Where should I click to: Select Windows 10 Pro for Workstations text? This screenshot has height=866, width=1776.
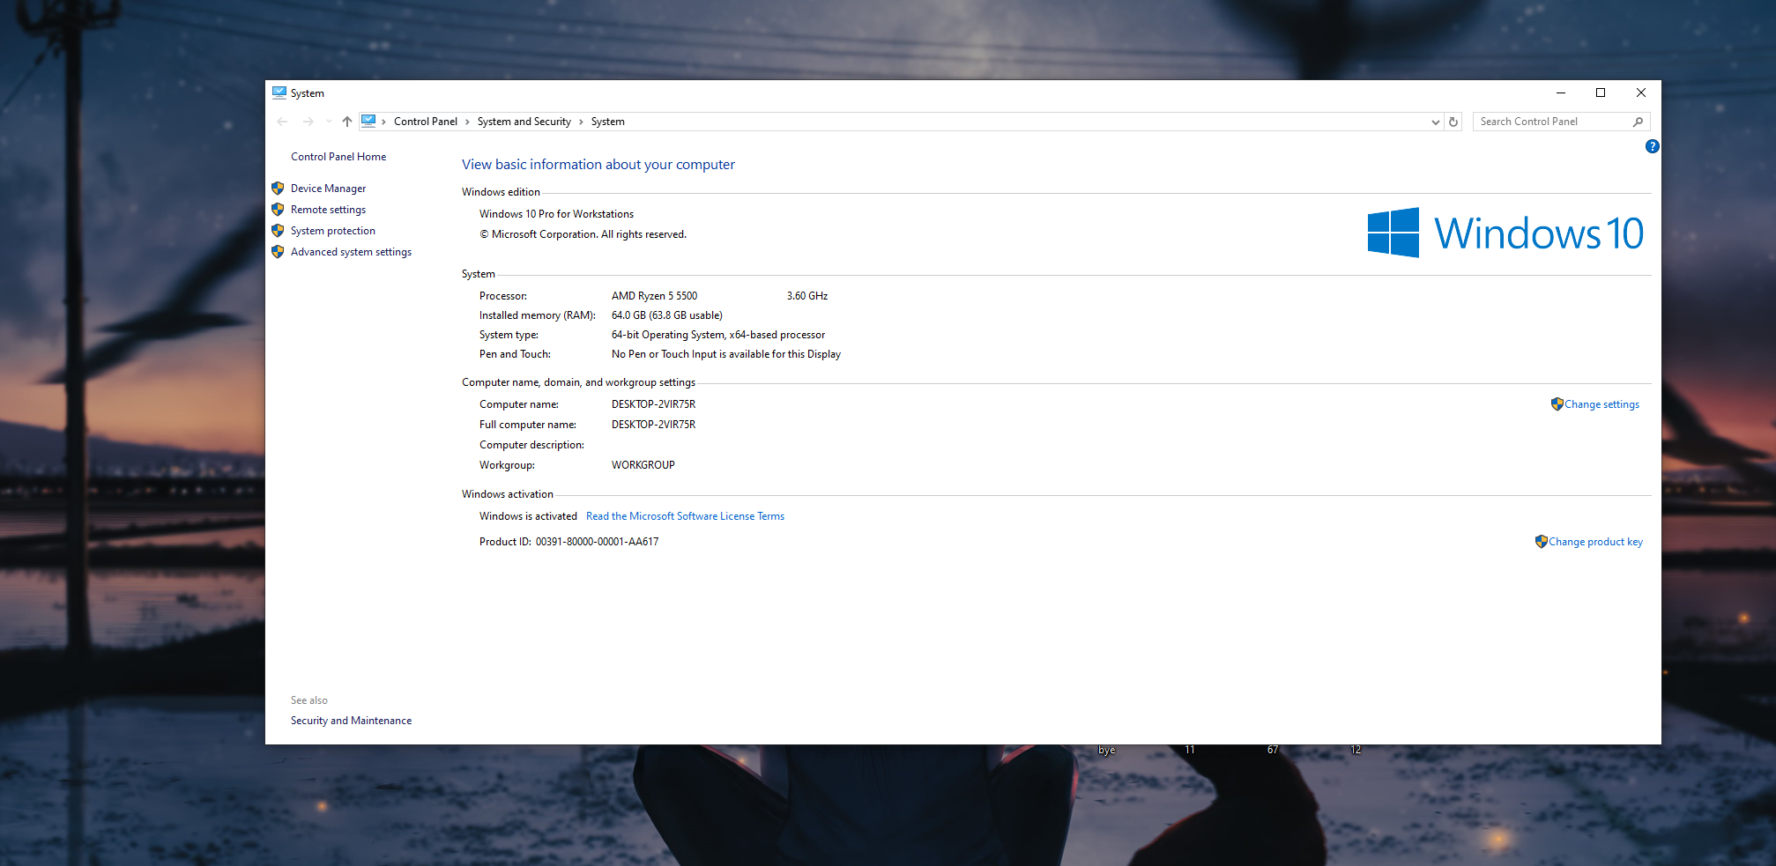coord(556,214)
